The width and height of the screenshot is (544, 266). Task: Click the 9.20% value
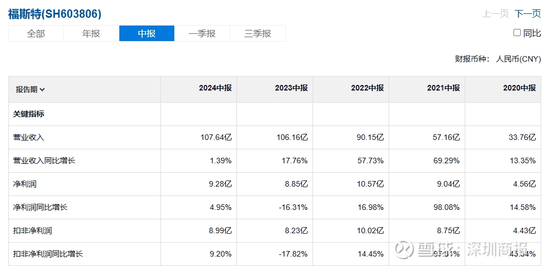[221, 254]
